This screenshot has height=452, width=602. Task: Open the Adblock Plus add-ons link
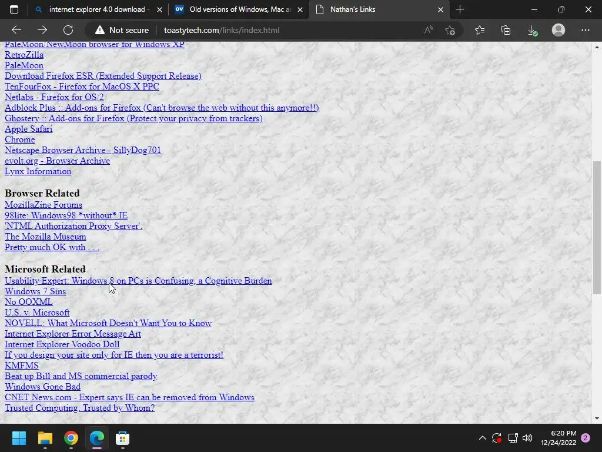162,108
